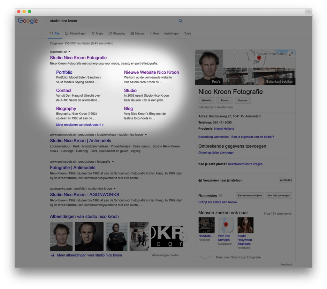Expand the antimodels studio-nico-kroon result arrow

tap(146, 135)
